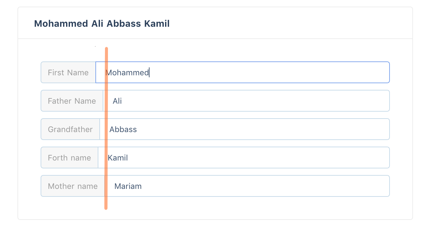Click the 'Father Name' field label
Image resolution: width=445 pixels, height=247 pixels.
(x=72, y=101)
